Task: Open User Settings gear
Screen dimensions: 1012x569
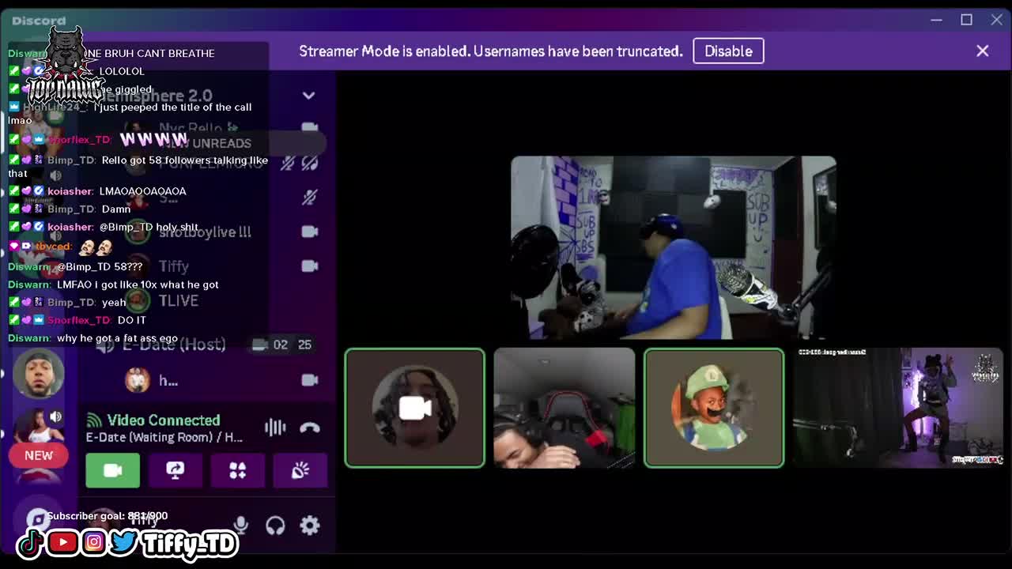Action: click(310, 526)
